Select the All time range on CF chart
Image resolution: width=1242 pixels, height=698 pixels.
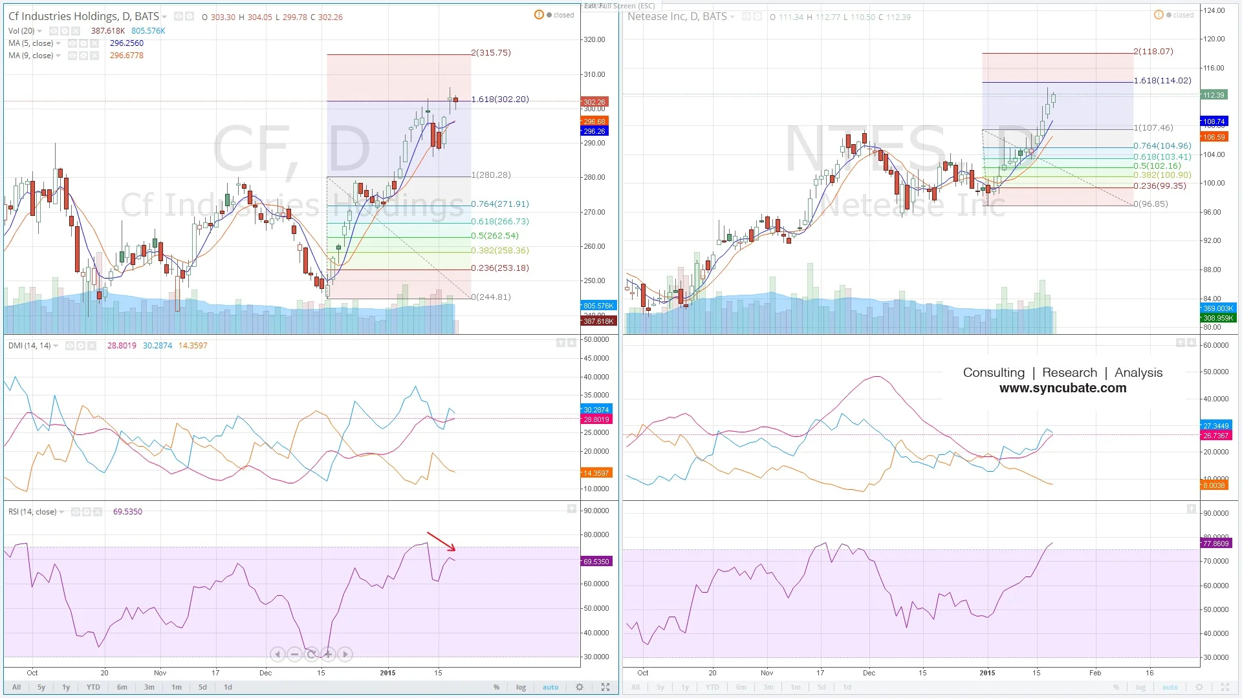(17, 687)
